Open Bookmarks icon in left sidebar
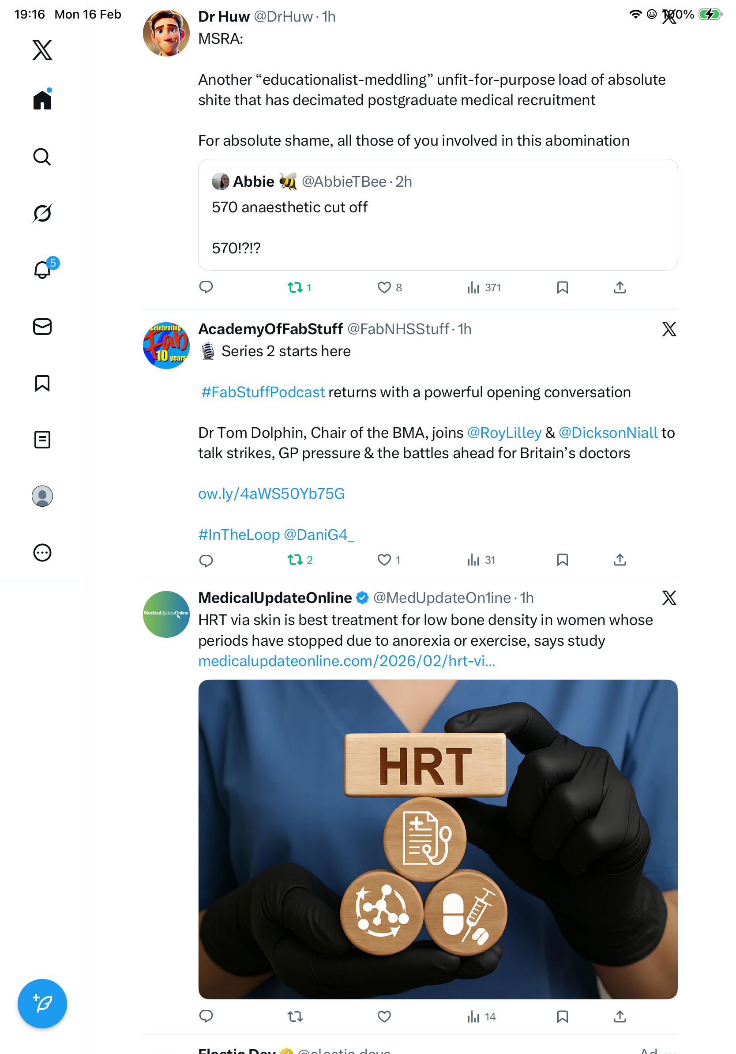The image size is (736, 1054). (42, 383)
